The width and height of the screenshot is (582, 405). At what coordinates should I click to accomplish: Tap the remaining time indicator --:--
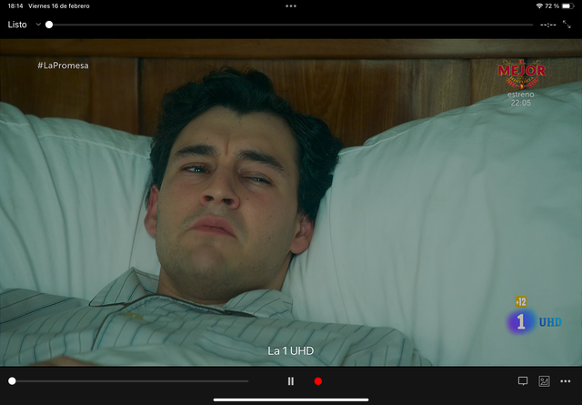pos(547,25)
